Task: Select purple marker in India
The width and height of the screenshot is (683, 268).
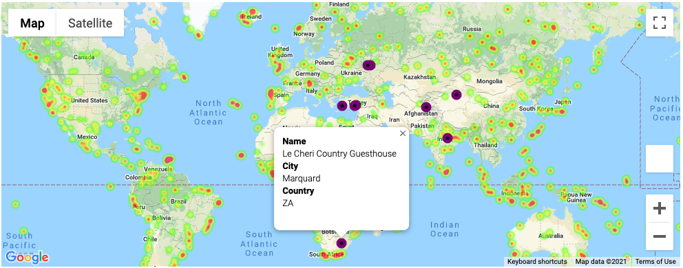Action: pos(447,138)
